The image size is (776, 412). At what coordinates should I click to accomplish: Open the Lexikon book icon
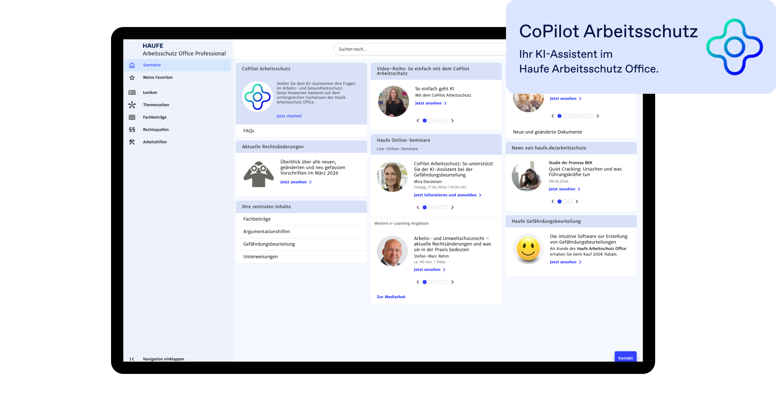coord(132,93)
